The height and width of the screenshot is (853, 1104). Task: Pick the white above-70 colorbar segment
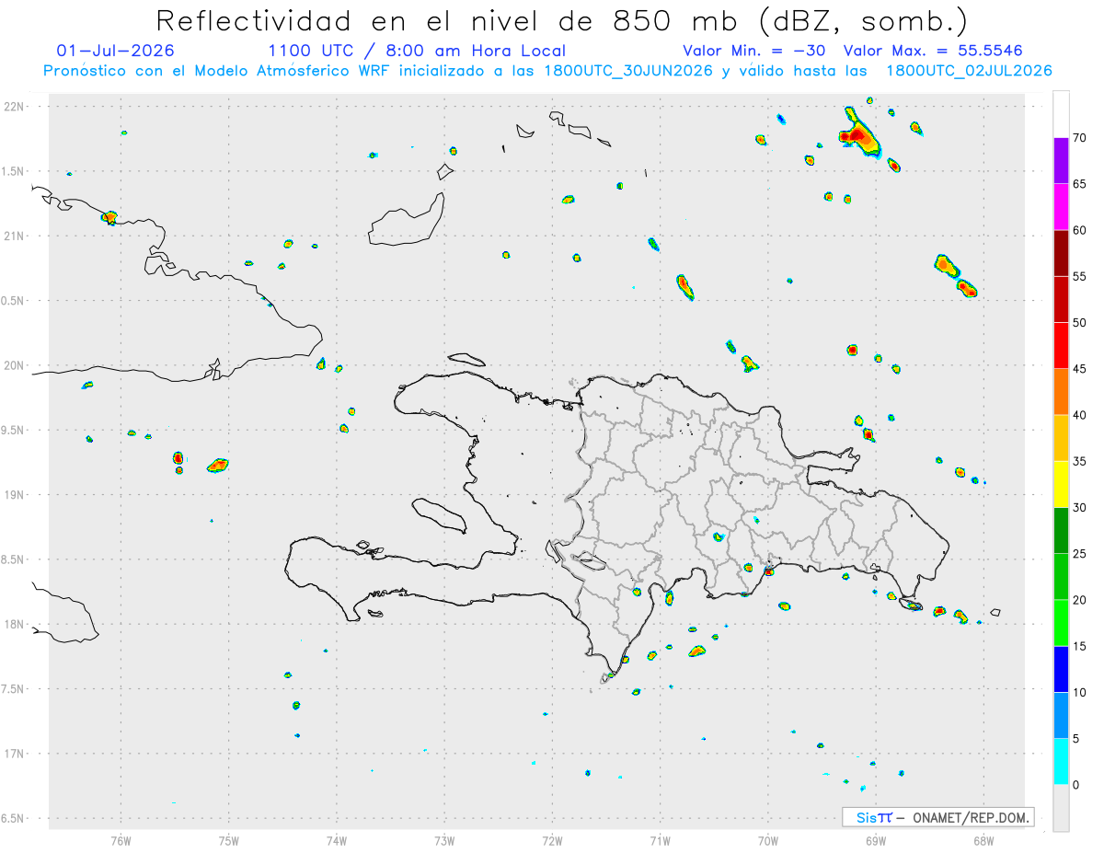pyautogui.click(x=1061, y=114)
